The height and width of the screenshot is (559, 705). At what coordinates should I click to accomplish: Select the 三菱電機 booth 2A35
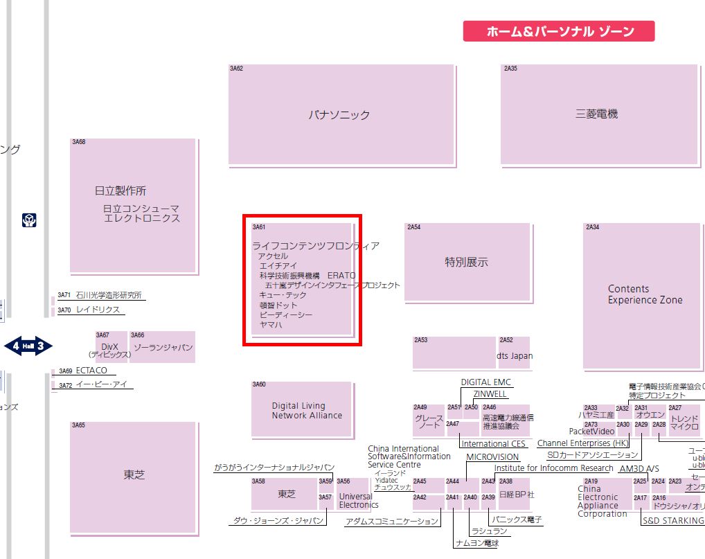coord(599,115)
